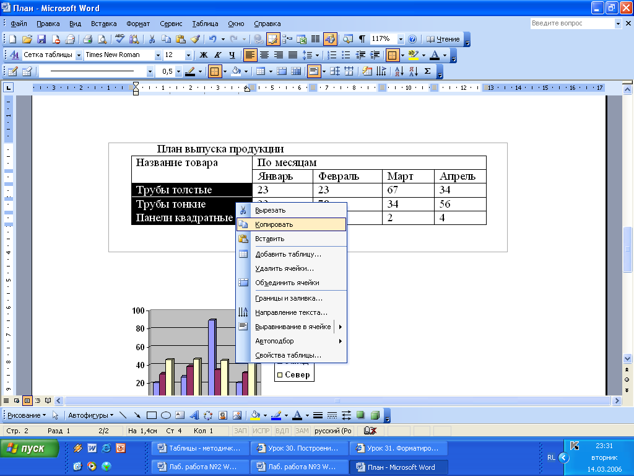Select the Arrow drawing tool
The width and height of the screenshot is (634, 476).
pos(137,415)
